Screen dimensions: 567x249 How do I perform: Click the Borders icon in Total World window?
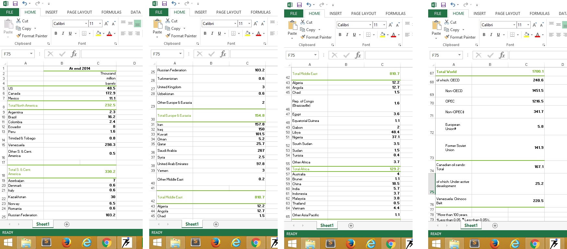[513, 35]
